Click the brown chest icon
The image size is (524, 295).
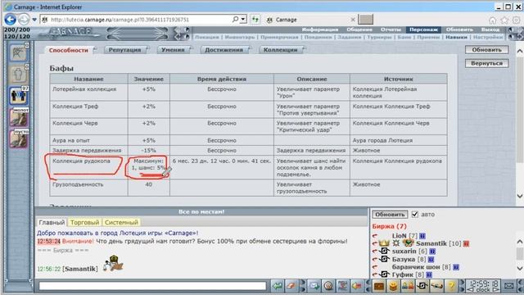coord(379,286)
